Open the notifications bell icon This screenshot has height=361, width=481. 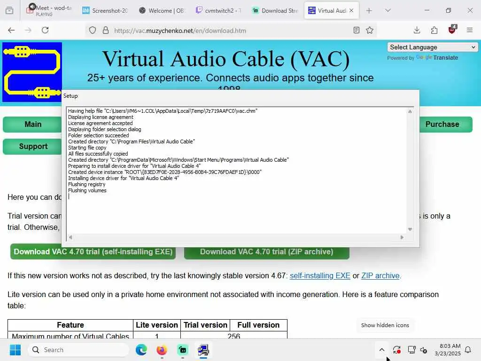click(468, 350)
